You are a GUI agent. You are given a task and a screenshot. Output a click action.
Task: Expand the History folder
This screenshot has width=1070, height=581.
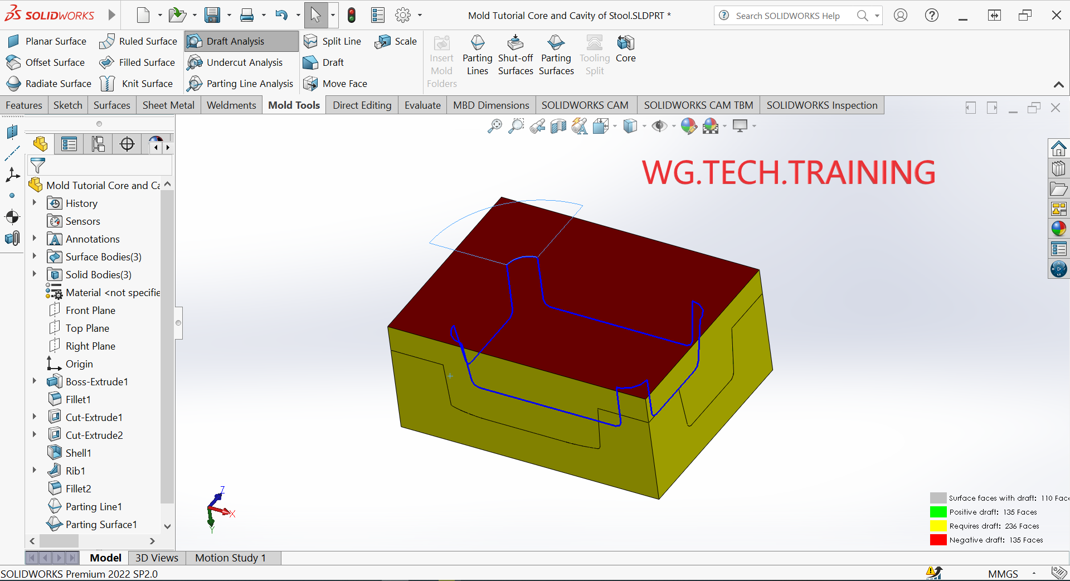click(35, 203)
